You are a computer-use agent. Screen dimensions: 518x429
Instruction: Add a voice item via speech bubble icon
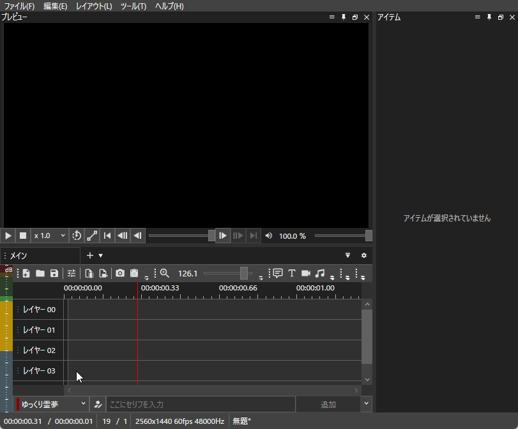[277, 273]
